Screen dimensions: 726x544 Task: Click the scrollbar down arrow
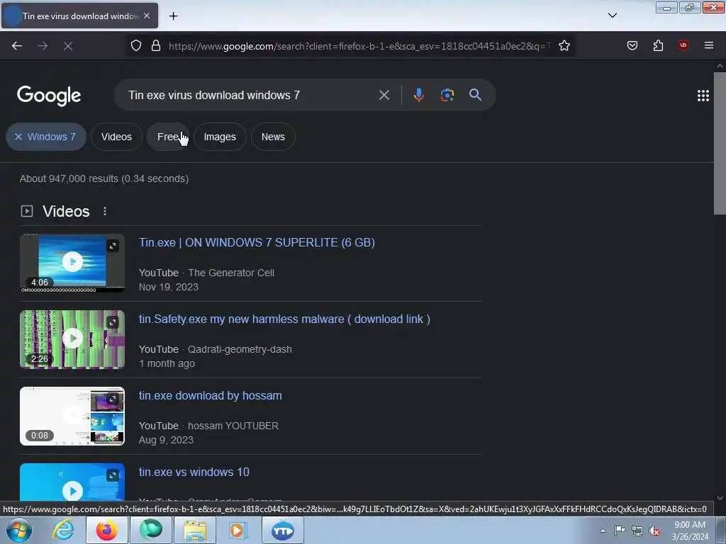pyautogui.click(x=720, y=498)
